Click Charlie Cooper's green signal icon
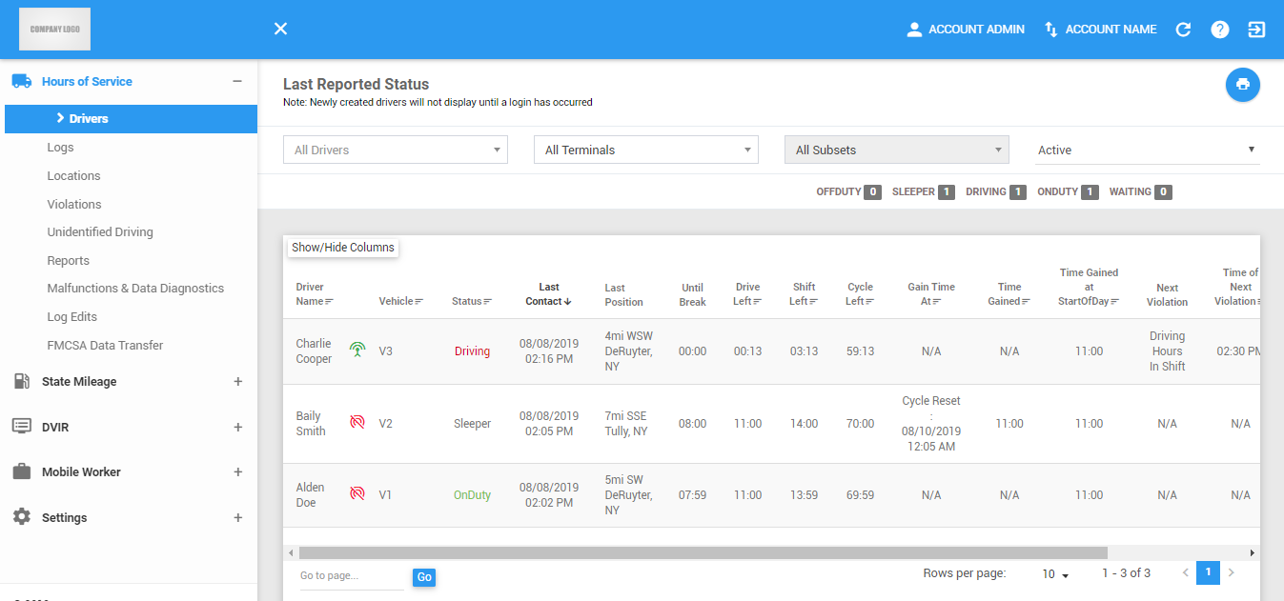The width and height of the screenshot is (1284, 601). [x=357, y=351]
